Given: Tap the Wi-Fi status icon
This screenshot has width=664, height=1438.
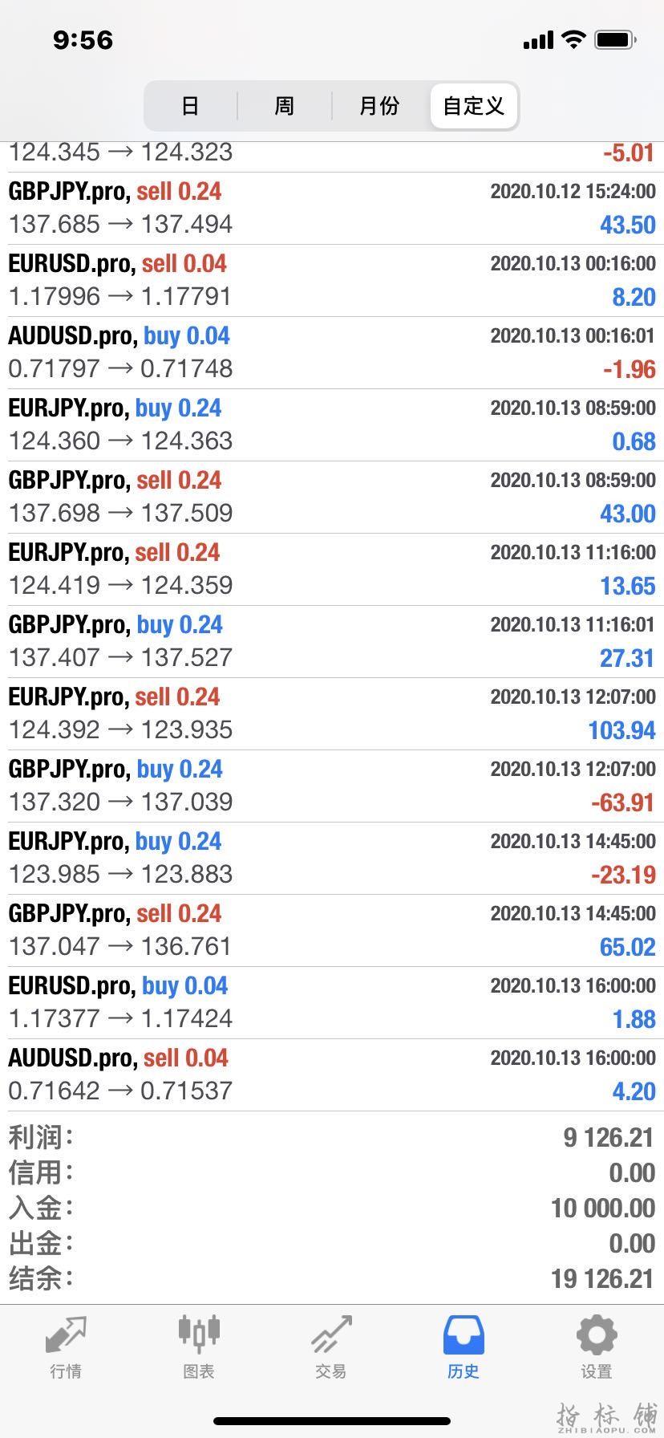Looking at the screenshot, I should coord(574,39).
